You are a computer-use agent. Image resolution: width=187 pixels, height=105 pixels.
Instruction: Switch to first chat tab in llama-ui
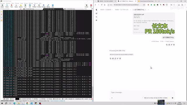click(106, 10)
